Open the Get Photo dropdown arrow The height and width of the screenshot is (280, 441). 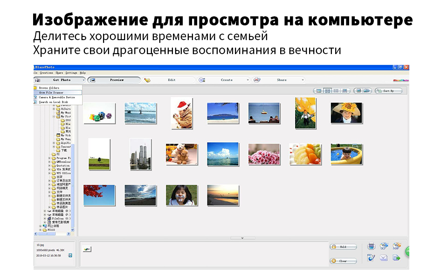click(x=83, y=80)
